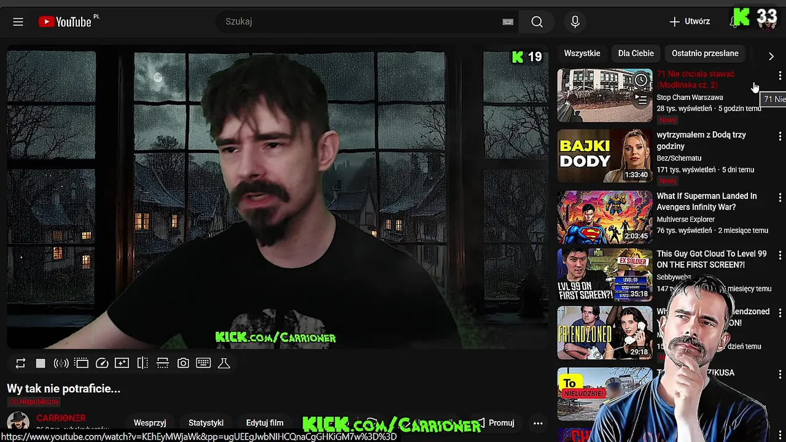Open 'wytrzymałem z Dodą trzy godziny' title
Viewport: 786px width, 442px height.
click(701, 141)
